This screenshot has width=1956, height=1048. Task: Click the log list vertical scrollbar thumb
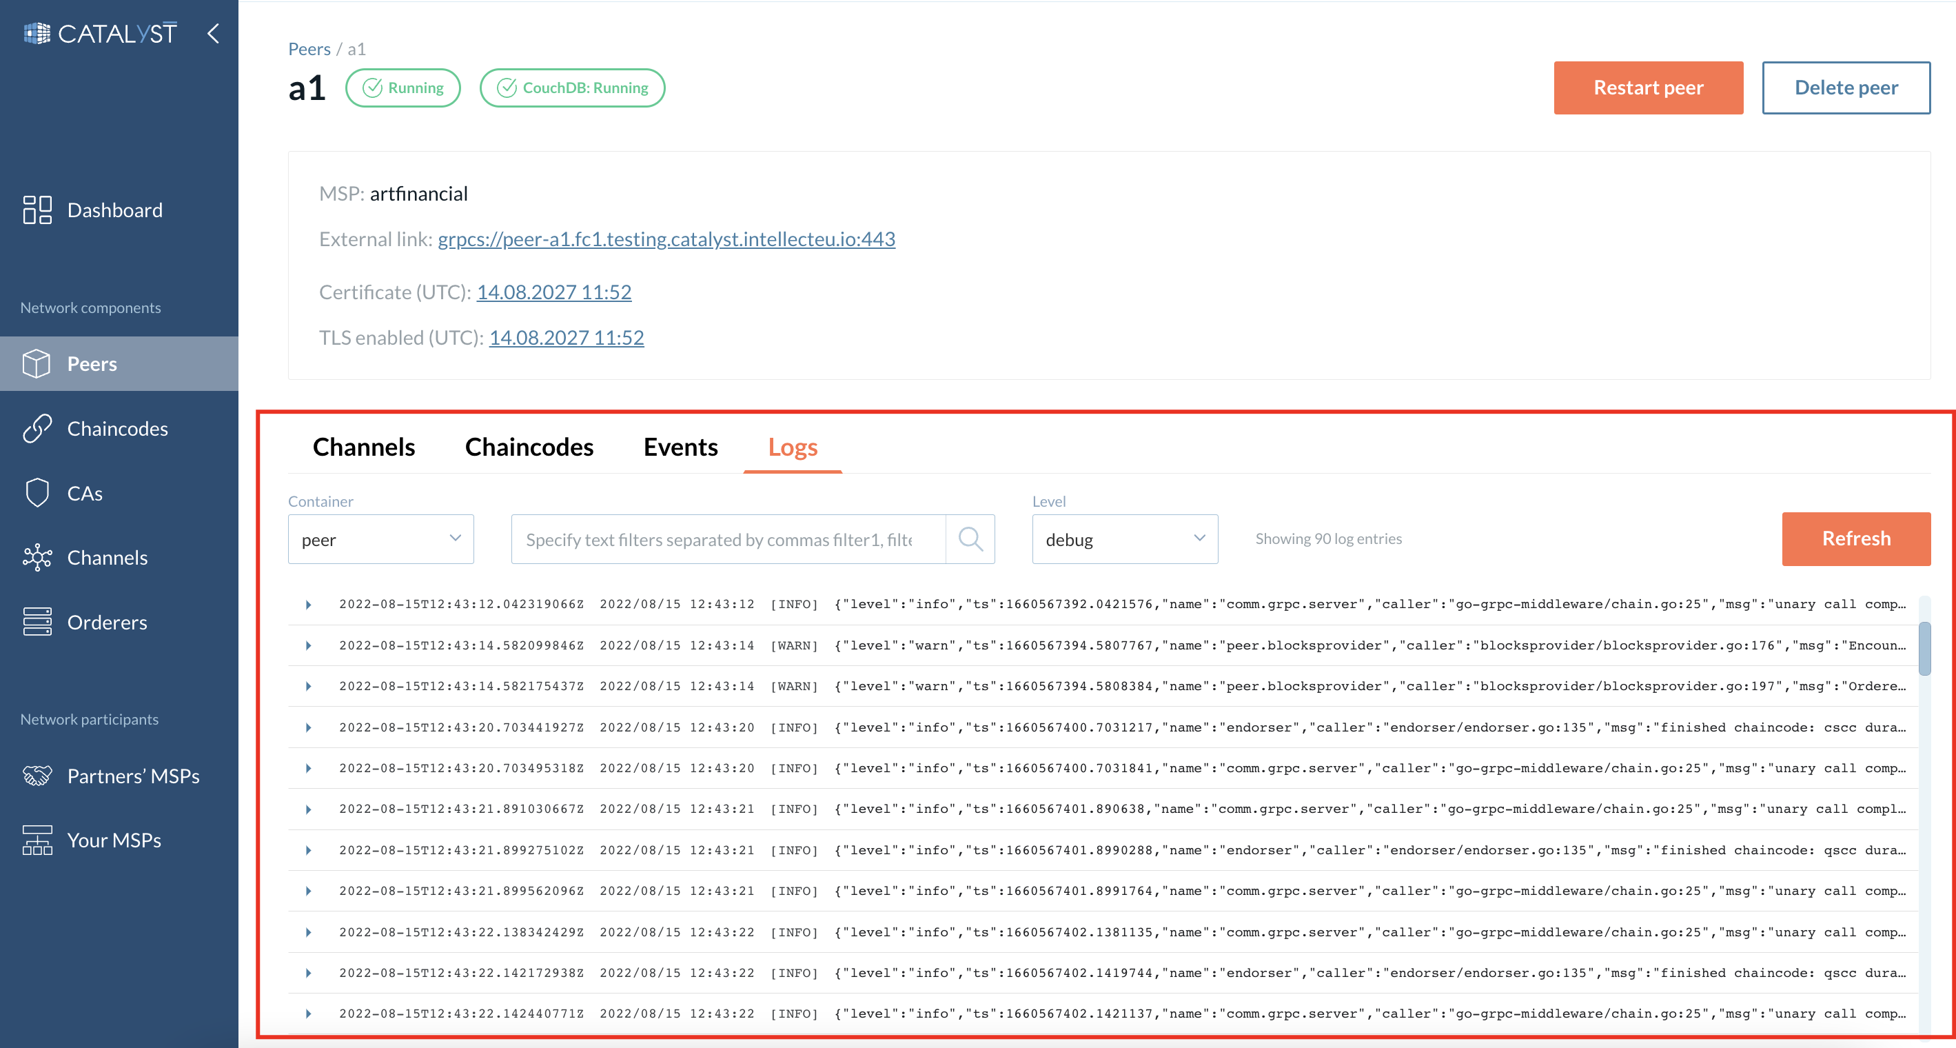1924,648
